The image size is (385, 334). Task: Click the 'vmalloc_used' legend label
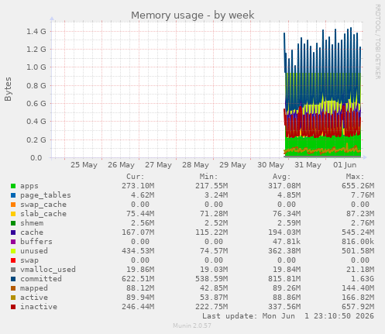point(48,270)
